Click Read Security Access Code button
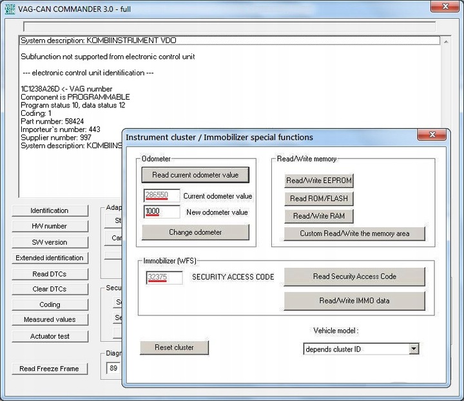 coord(354,277)
